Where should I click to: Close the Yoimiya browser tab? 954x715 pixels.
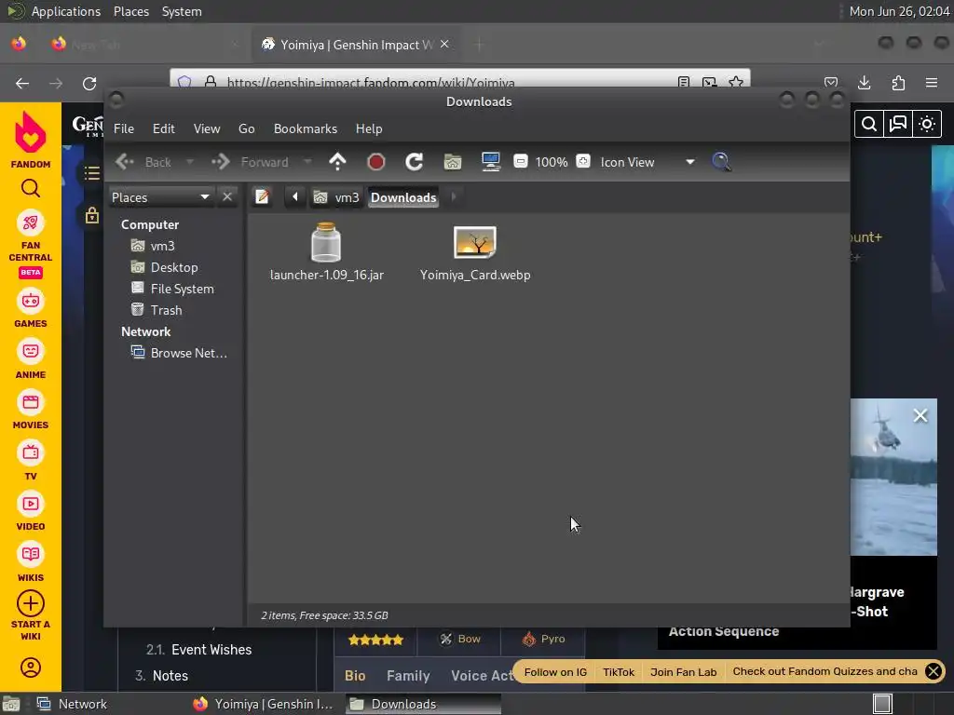[x=444, y=45]
